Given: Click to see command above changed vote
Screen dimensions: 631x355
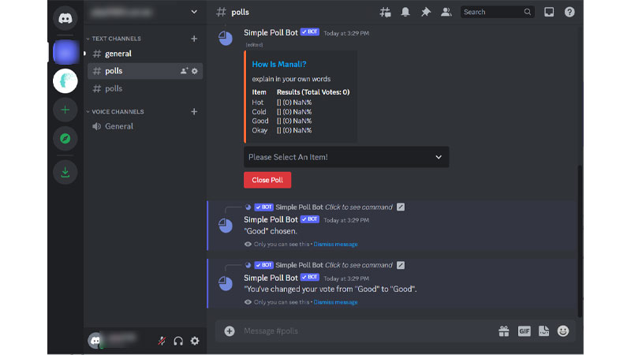Looking at the screenshot, I should tap(359, 265).
